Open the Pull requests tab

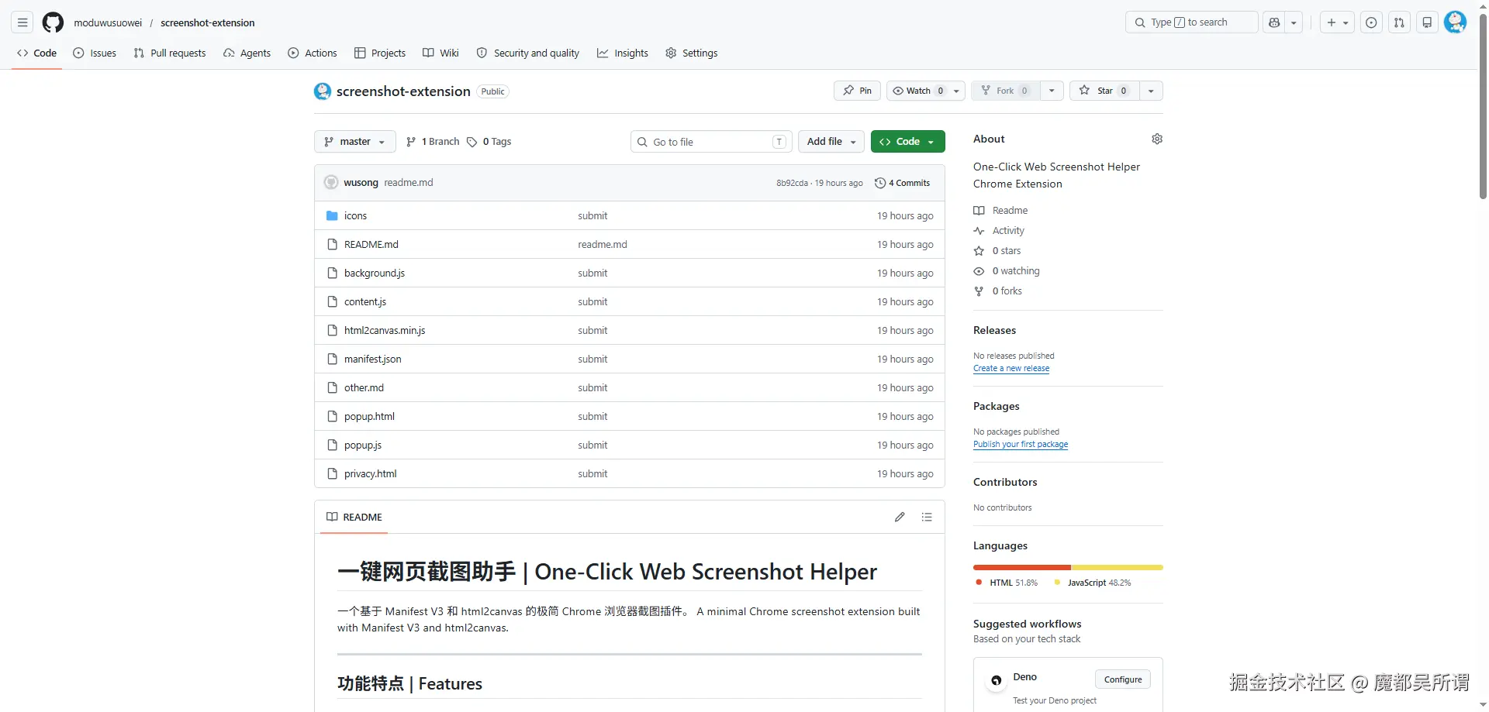(170, 53)
